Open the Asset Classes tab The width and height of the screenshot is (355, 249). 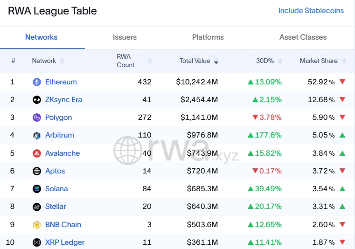click(x=303, y=37)
